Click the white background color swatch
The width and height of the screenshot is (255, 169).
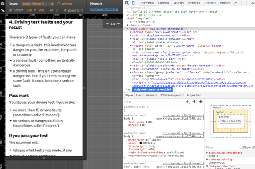coord(150,140)
